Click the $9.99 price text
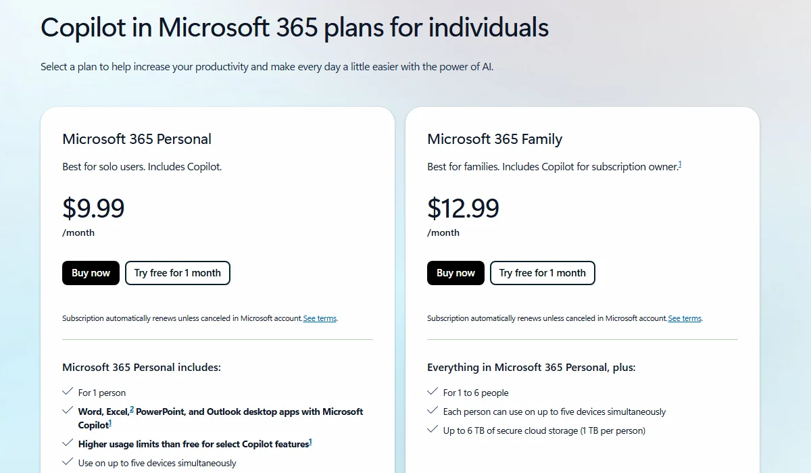This screenshot has height=473, width=811. 93,209
